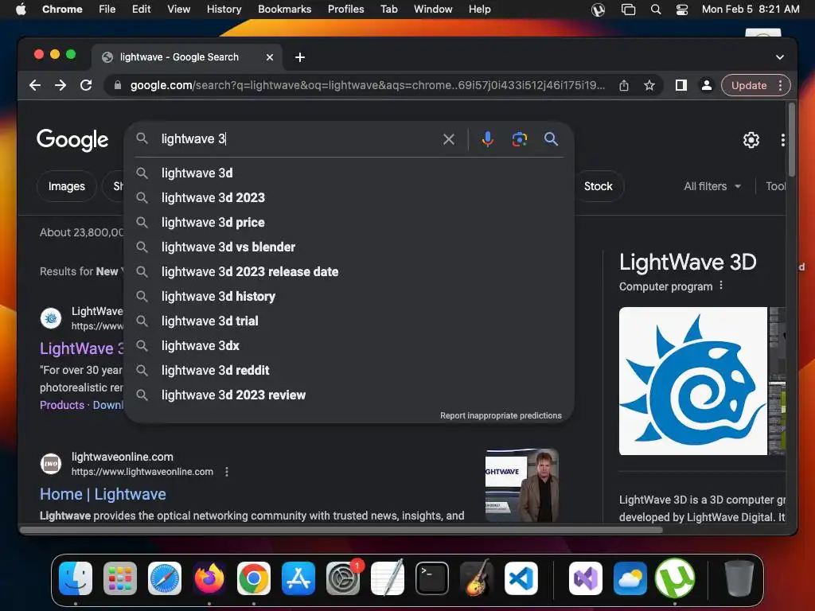Image resolution: width=815 pixels, height=611 pixels.
Task: Expand the All filters dropdown
Action: coord(712,186)
